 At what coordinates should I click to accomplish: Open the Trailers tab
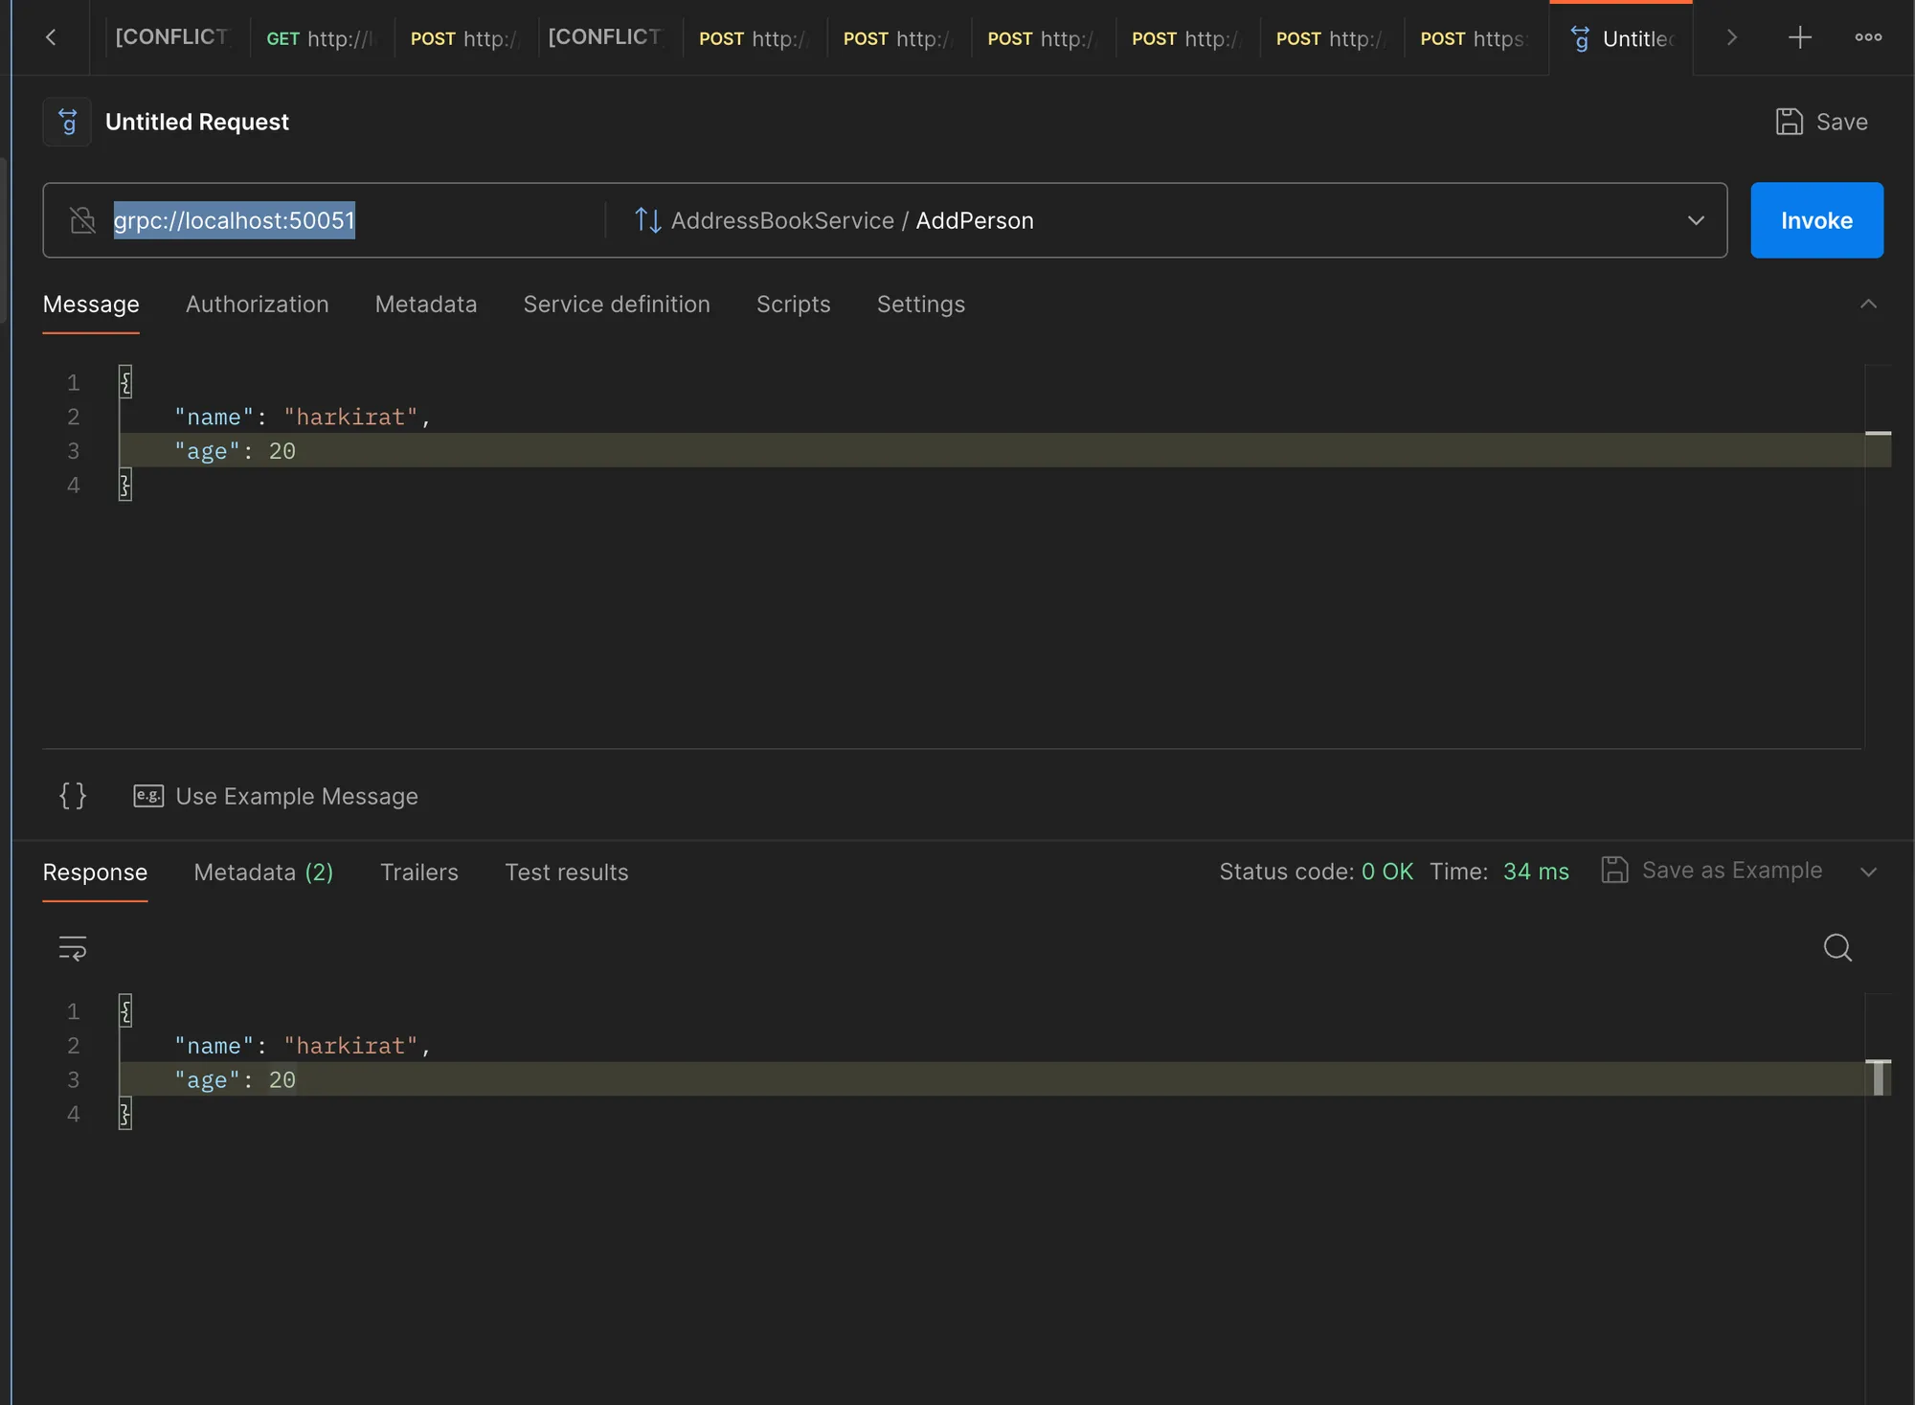(419, 872)
